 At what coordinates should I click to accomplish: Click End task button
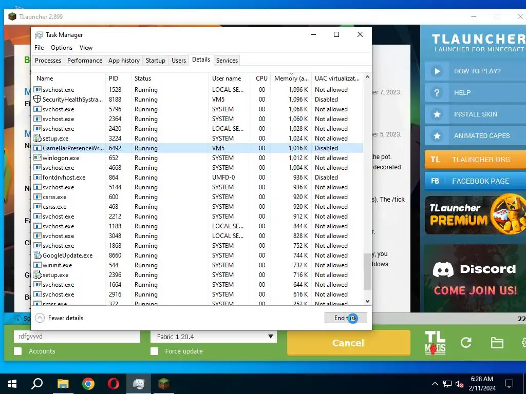[346, 318]
